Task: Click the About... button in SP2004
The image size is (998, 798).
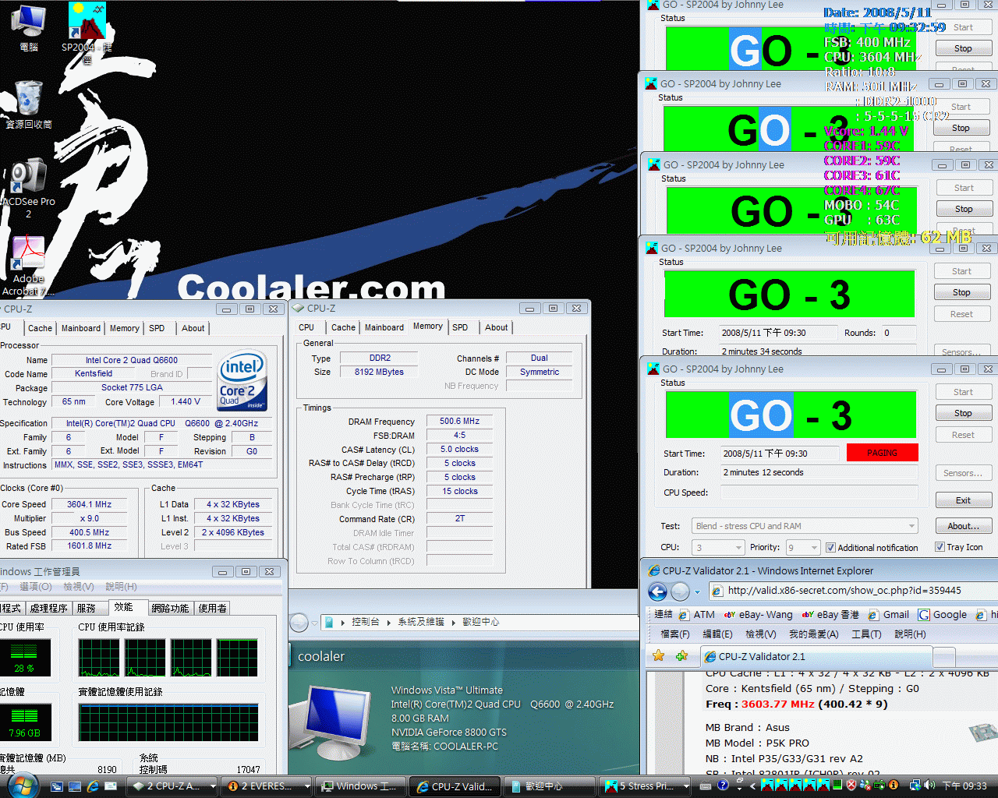Action: click(x=963, y=526)
